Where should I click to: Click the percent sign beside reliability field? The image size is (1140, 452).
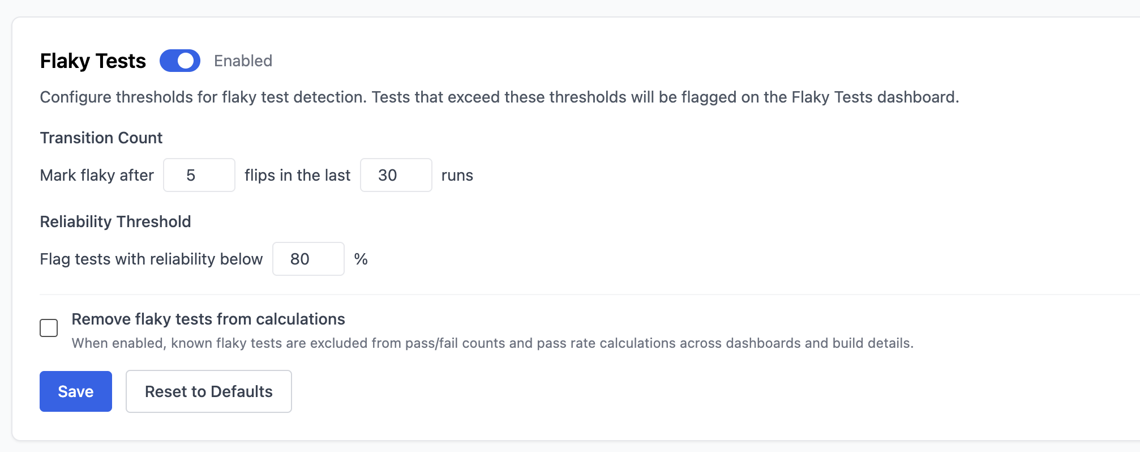coord(361,259)
